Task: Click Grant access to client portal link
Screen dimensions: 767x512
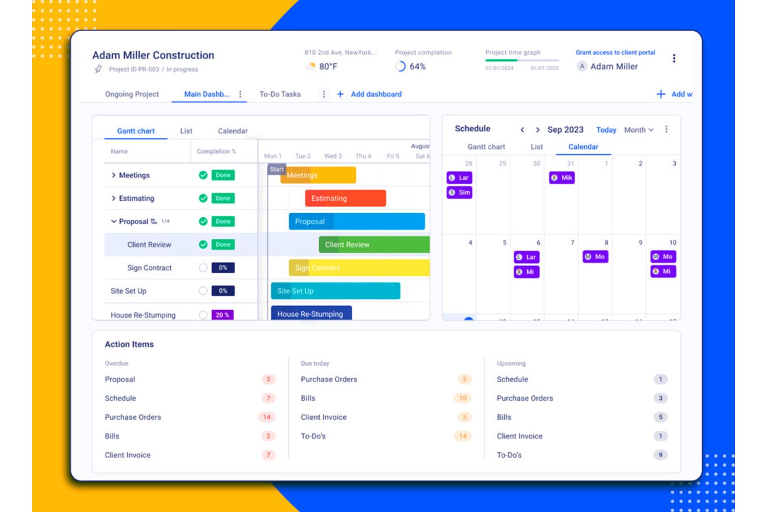Action: [615, 52]
